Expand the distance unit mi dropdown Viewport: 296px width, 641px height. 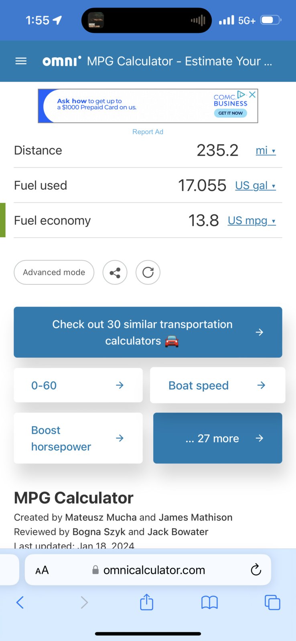click(266, 151)
